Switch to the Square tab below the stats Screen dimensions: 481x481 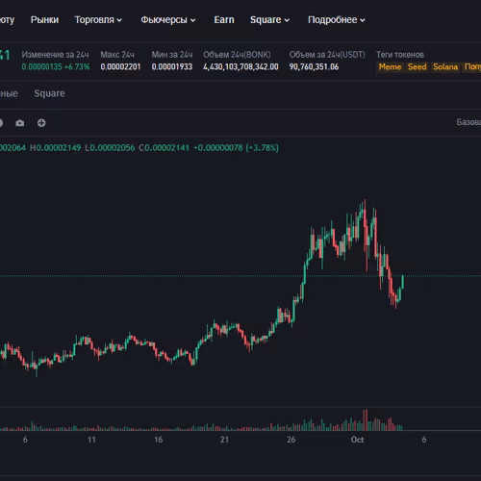[x=49, y=93]
